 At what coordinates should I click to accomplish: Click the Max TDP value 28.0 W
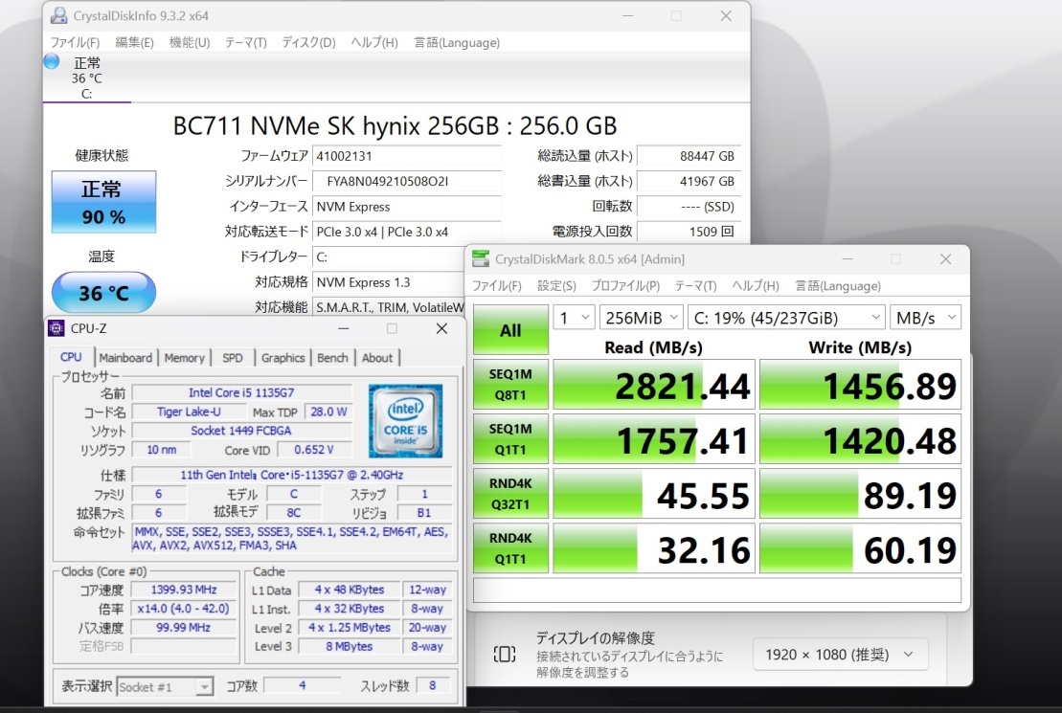coord(328,412)
